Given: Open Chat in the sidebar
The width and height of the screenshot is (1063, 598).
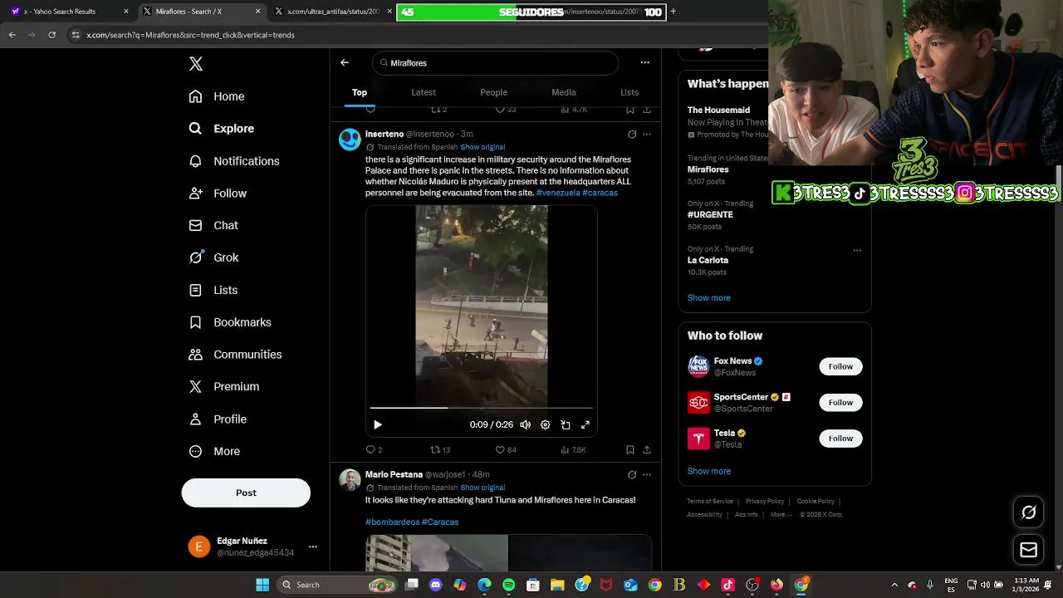Looking at the screenshot, I should point(213,225).
